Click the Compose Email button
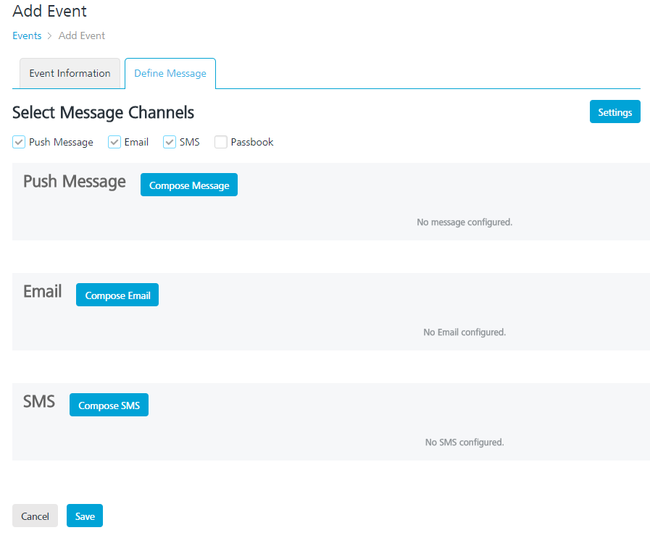Viewport: 650px width, 538px height. coord(117,295)
